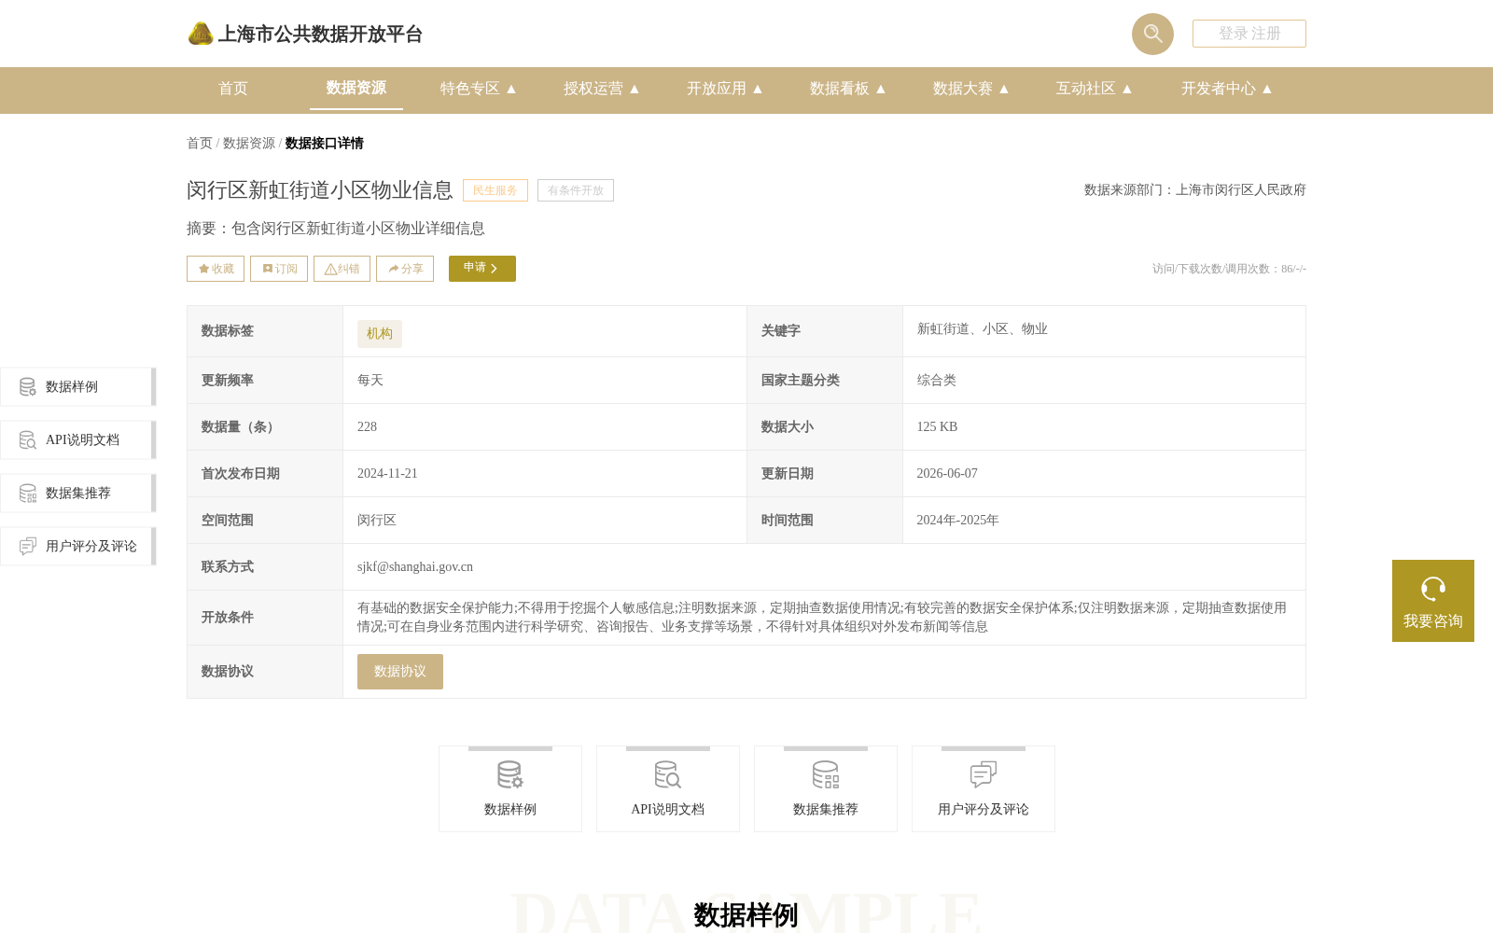This screenshot has height=933, width=1493.
Task: Click the keyword text 新虹街道、小区、物业
Action: pos(983,329)
